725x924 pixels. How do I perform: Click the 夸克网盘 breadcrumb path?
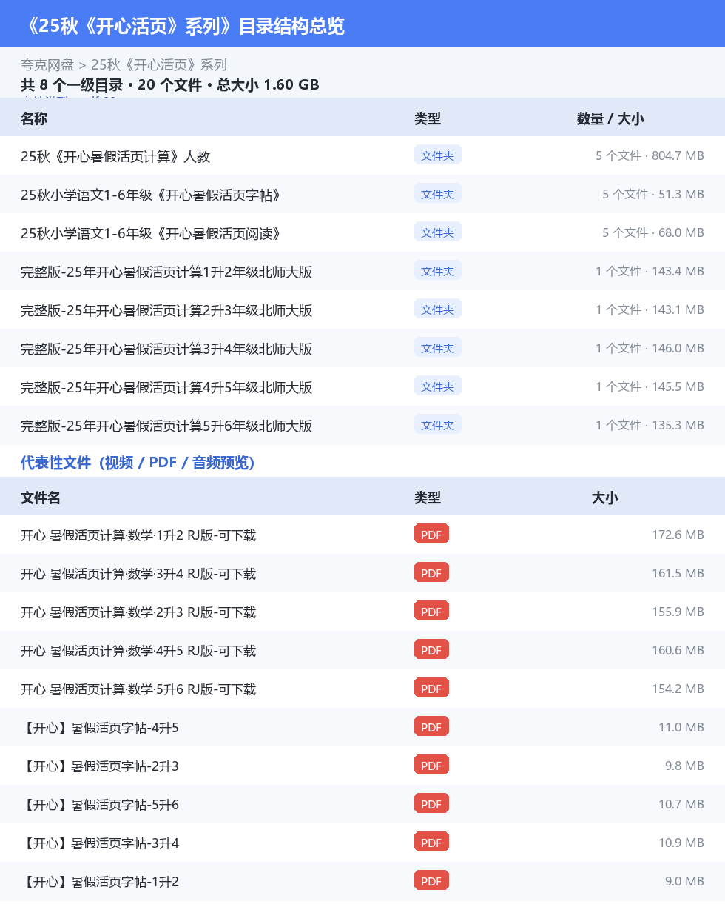click(x=47, y=65)
